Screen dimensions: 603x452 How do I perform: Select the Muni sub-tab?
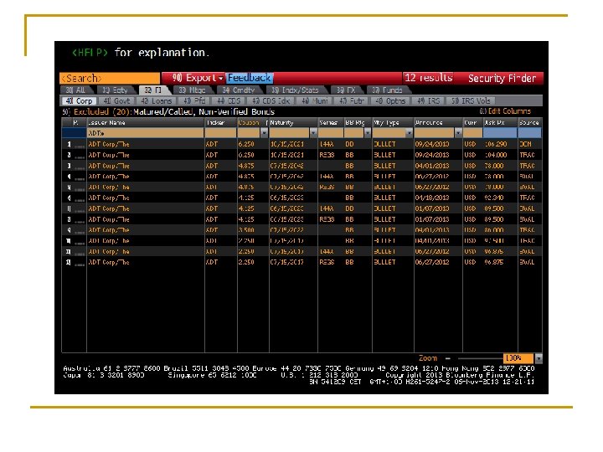(315, 100)
